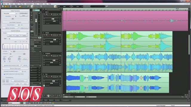Click the Reset Quantization button
The image size is (191, 107).
tap(19, 81)
